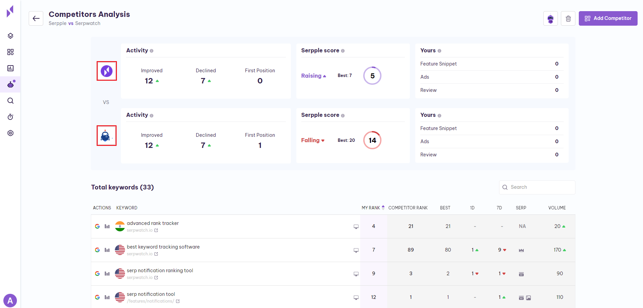Select keyword serp notification tool

click(x=151, y=294)
